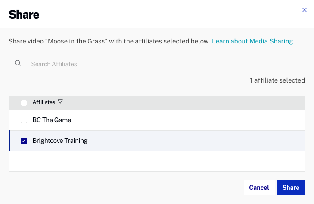Viewport: 314px width, 204px height.
Task: Open the Learn about Media Sharing link
Action: click(253, 41)
